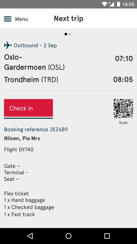Tap the QR code scan image

tap(123, 109)
